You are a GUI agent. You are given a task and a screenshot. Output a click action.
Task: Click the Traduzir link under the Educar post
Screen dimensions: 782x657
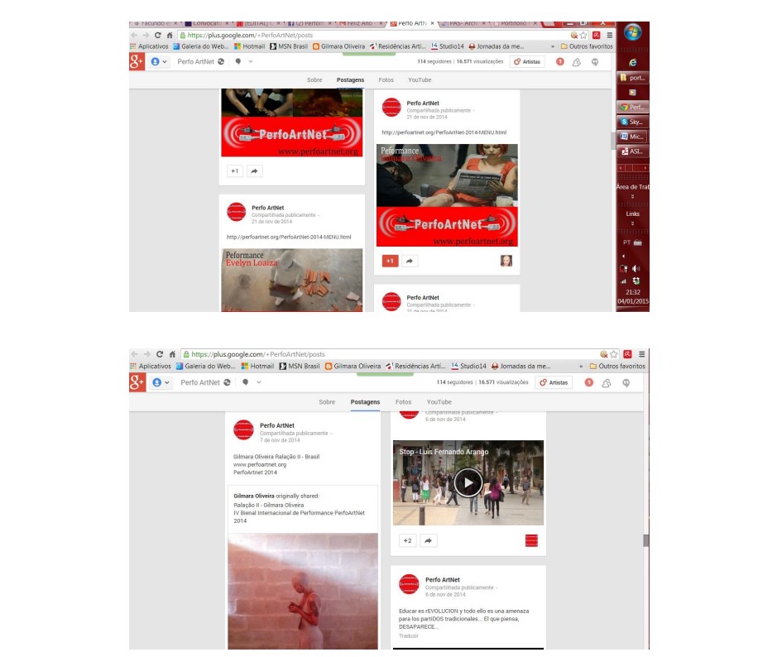coord(408,635)
